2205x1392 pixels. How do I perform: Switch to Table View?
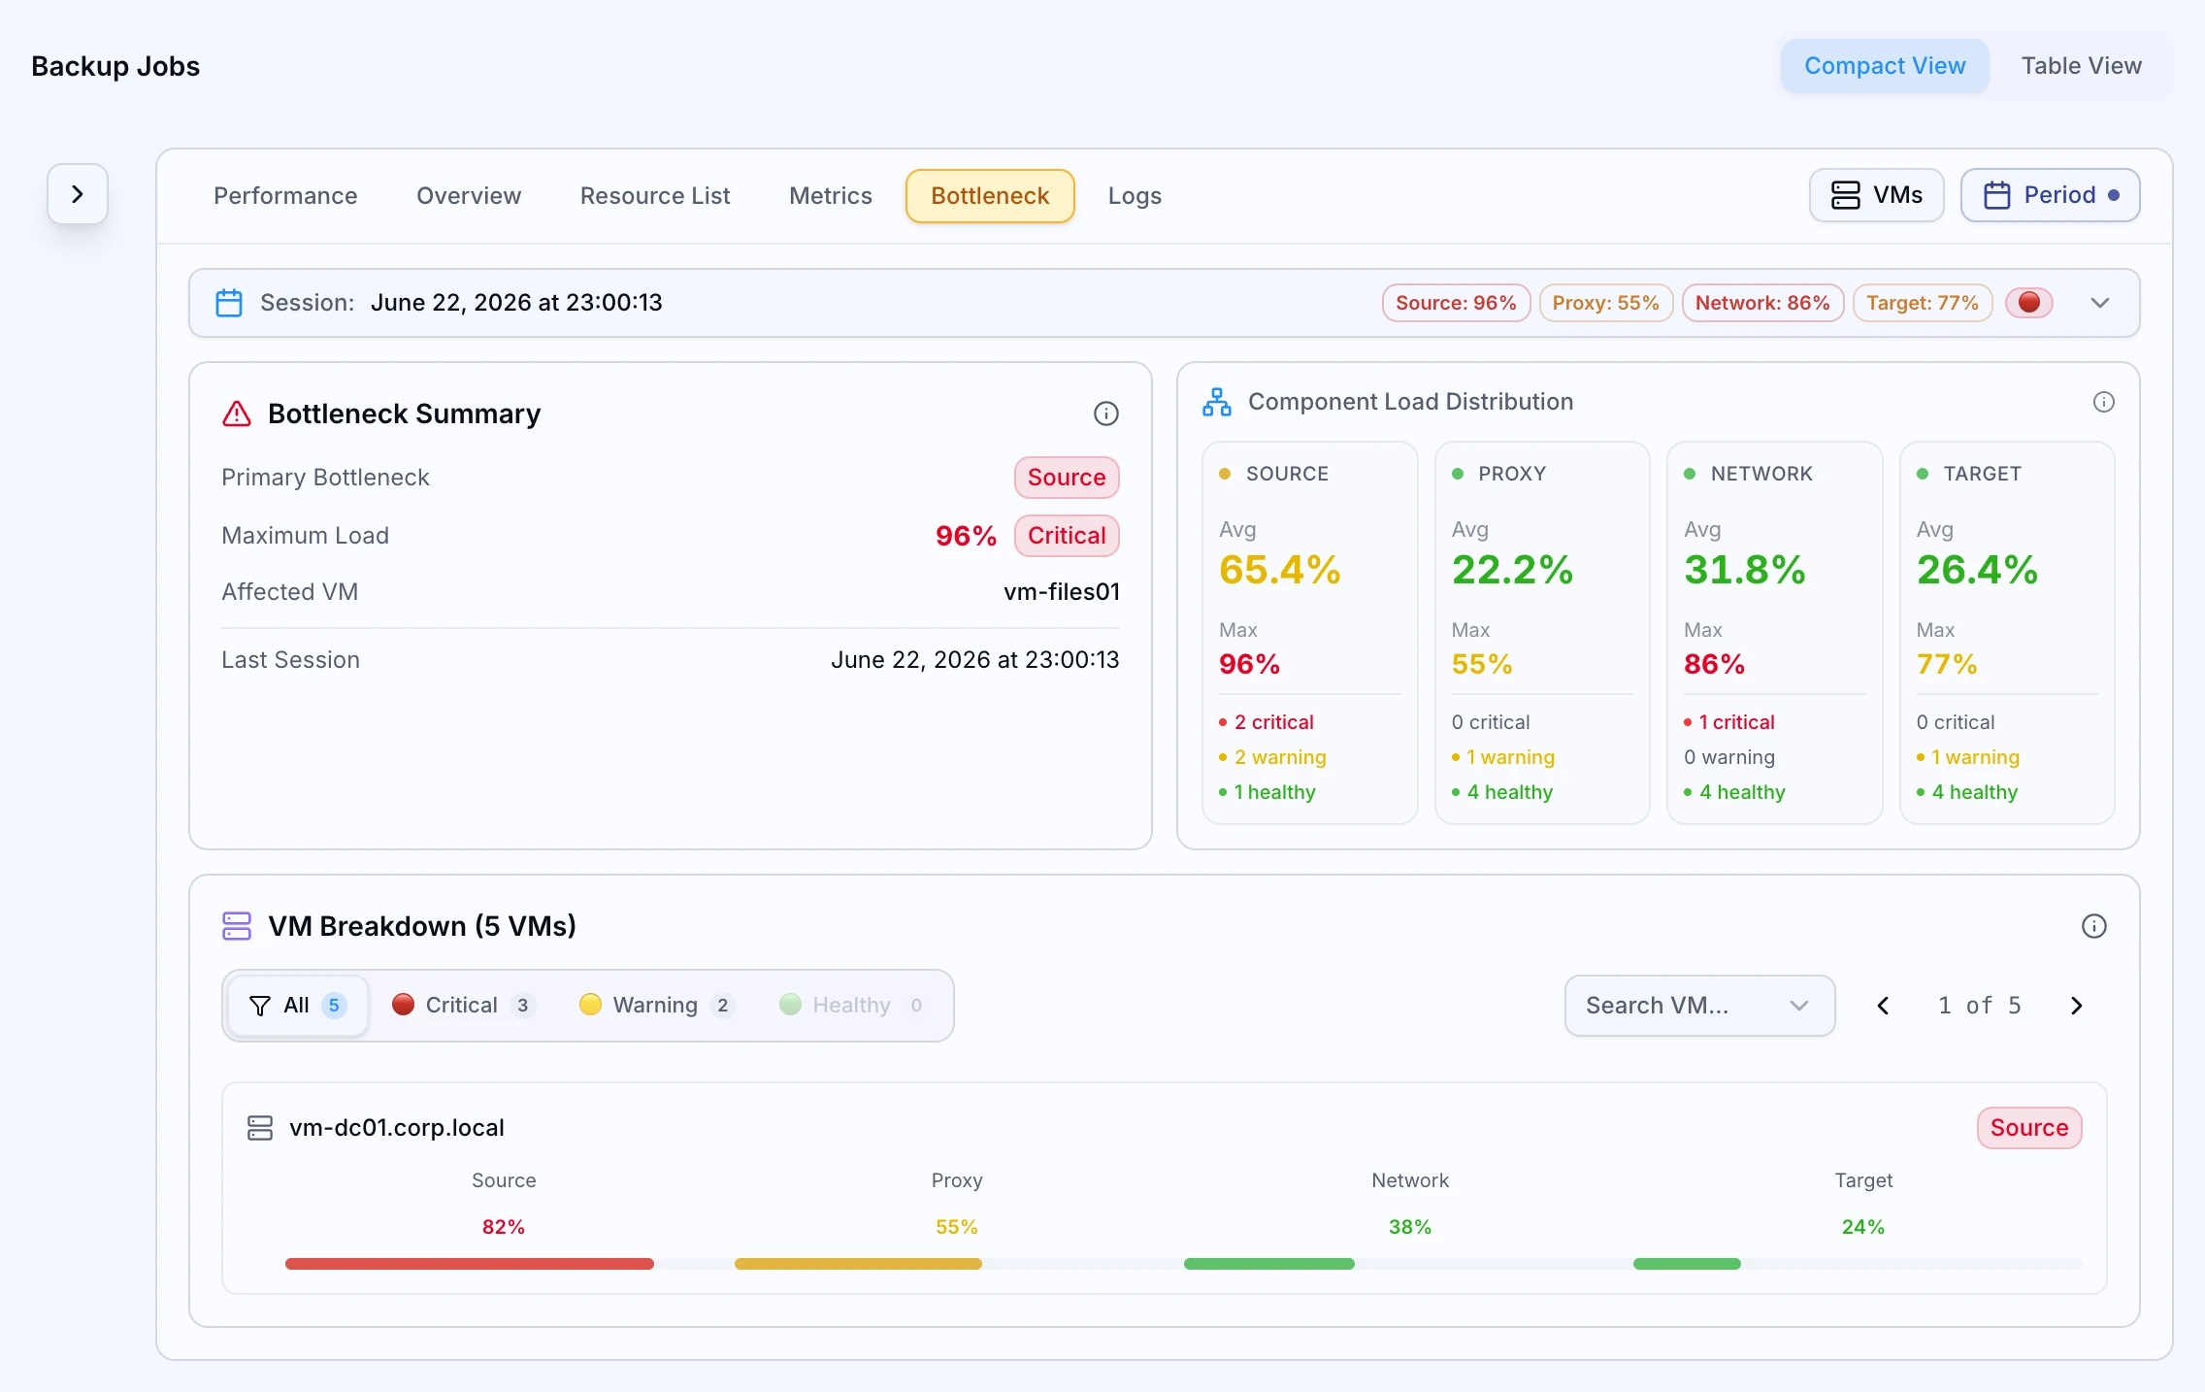[x=2081, y=66]
